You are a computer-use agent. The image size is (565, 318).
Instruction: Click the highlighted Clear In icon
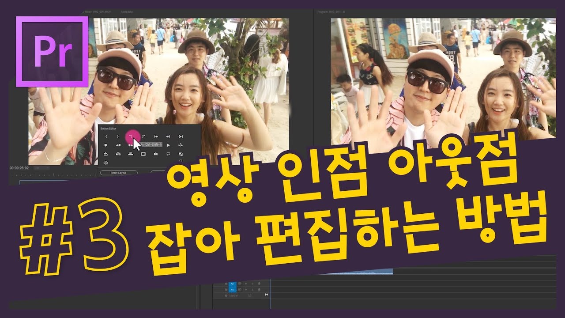[x=131, y=136]
